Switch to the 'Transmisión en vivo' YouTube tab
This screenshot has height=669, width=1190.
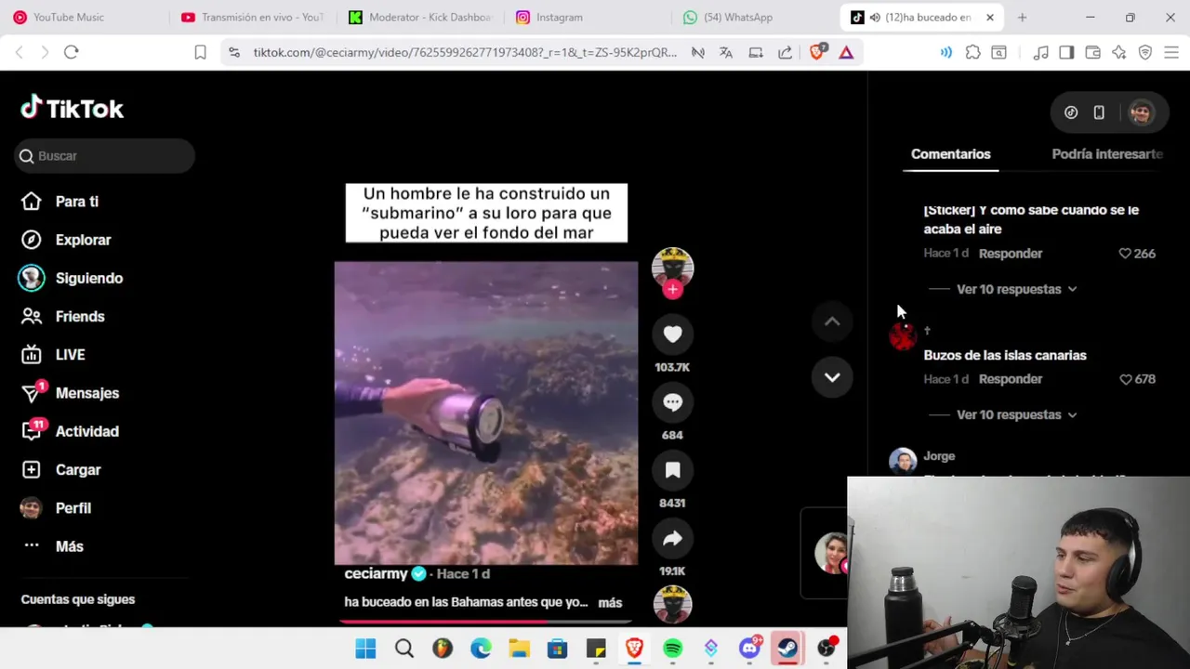pyautogui.click(x=253, y=18)
